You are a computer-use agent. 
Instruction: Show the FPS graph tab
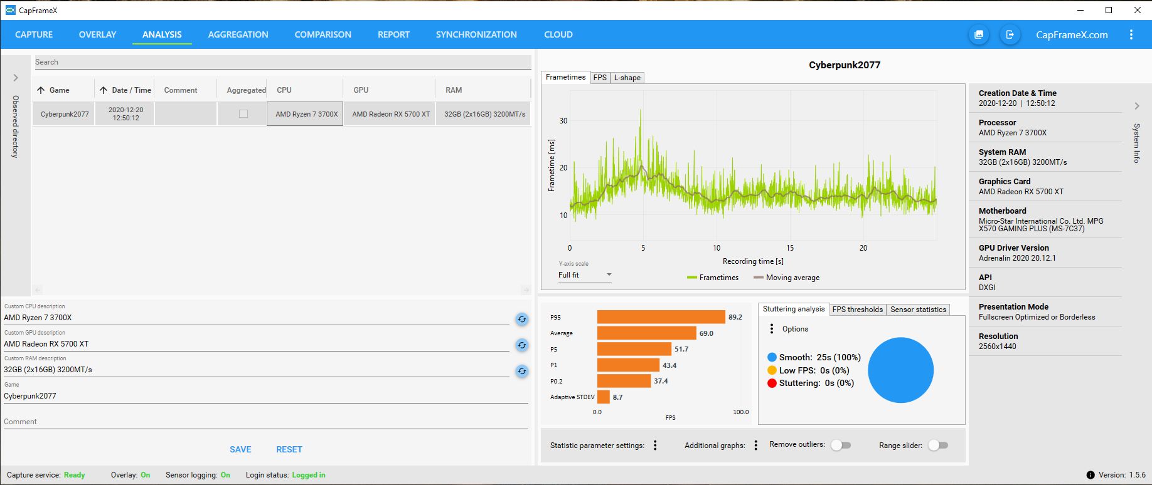tap(600, 78)
